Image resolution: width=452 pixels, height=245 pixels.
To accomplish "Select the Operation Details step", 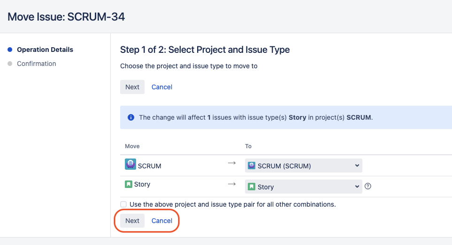I will click(45, 50).
